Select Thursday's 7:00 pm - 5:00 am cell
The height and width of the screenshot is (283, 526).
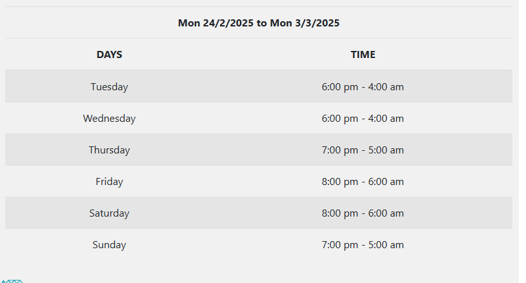click(x=363, y=150)
